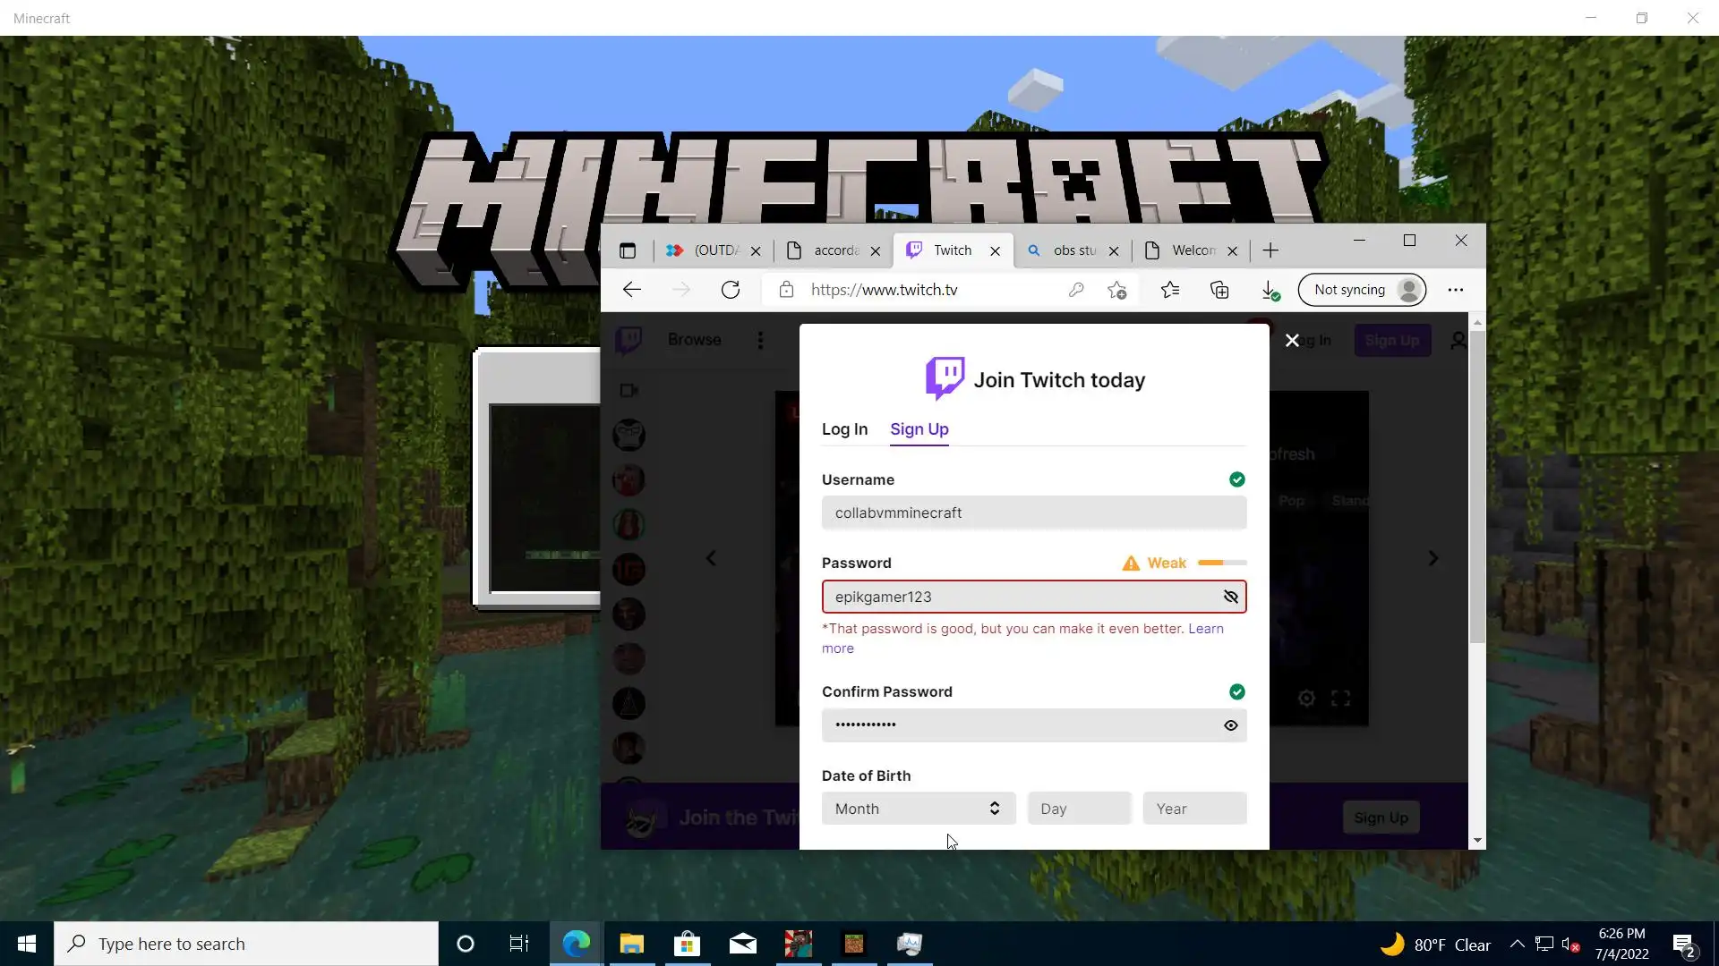Open the Edge favorites star icon
The image size is (1719, 966).
[x=1170, y=290]
